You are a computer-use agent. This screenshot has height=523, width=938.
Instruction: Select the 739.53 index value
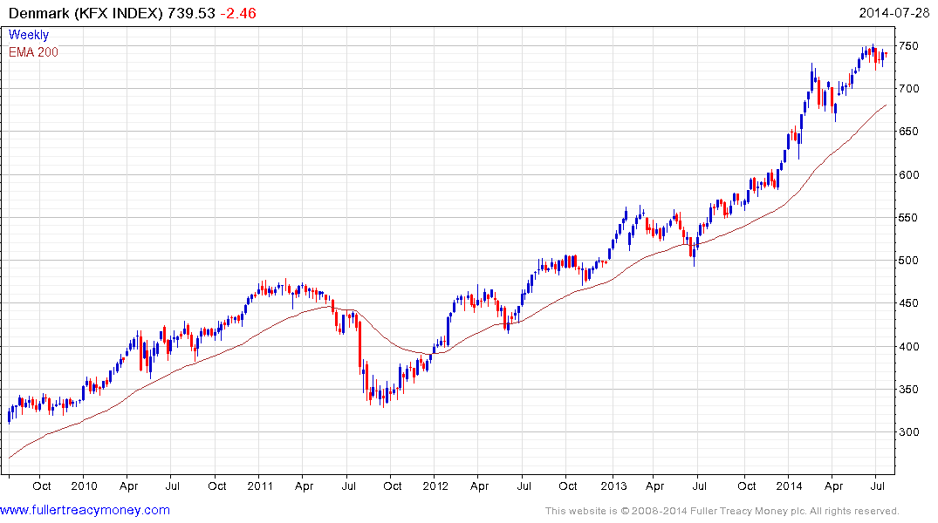tap(191, 13)
